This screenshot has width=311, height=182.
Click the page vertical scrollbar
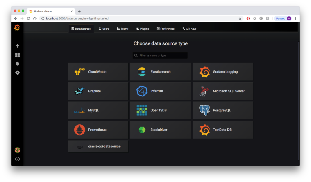[x=299, y=101]
